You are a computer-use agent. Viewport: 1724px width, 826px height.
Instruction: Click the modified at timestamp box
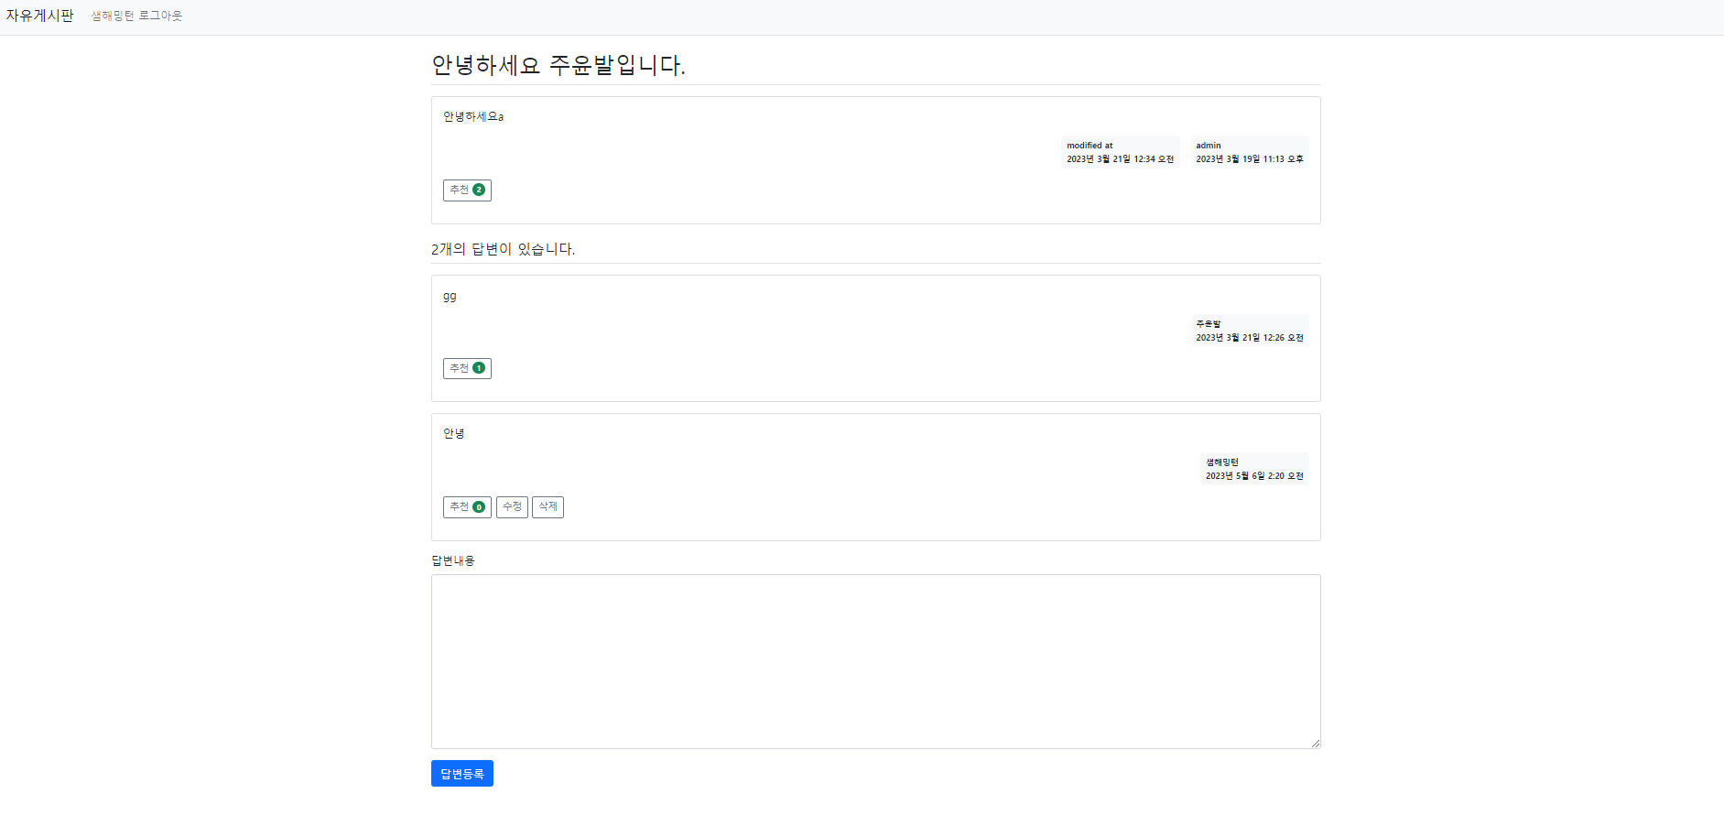(1120, 151)
